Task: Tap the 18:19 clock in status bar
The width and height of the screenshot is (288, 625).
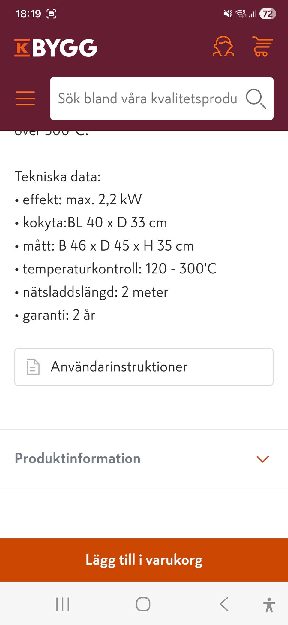Action: pyautogui.click(x=28, y=14)
